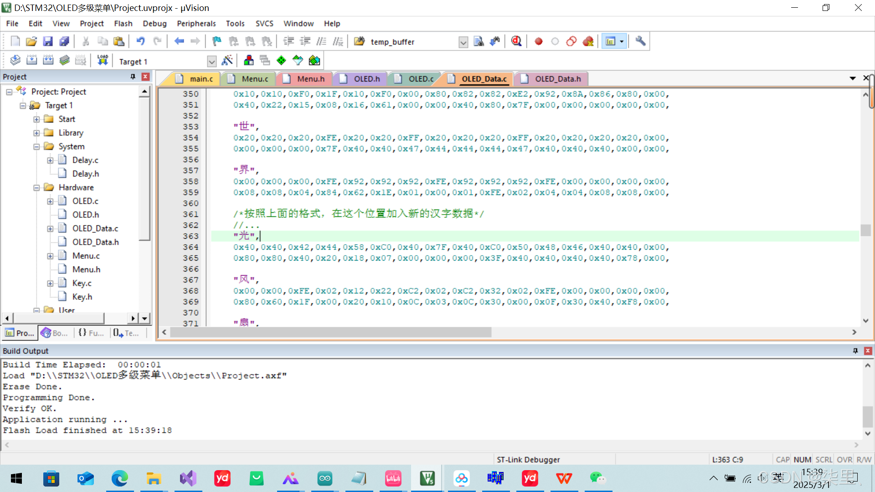Collapse the Hardware folder
The height and width of the screenshot is (492, 875).
pos(36,188)
